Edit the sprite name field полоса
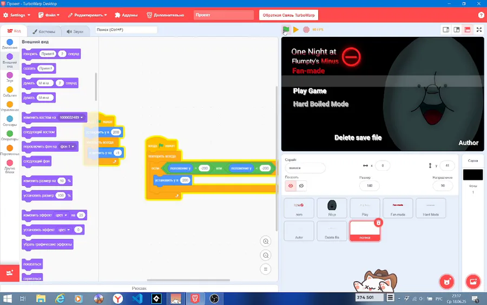Image resolution: width=487 pixels, height=305 pixels. [x=305, y=168]
